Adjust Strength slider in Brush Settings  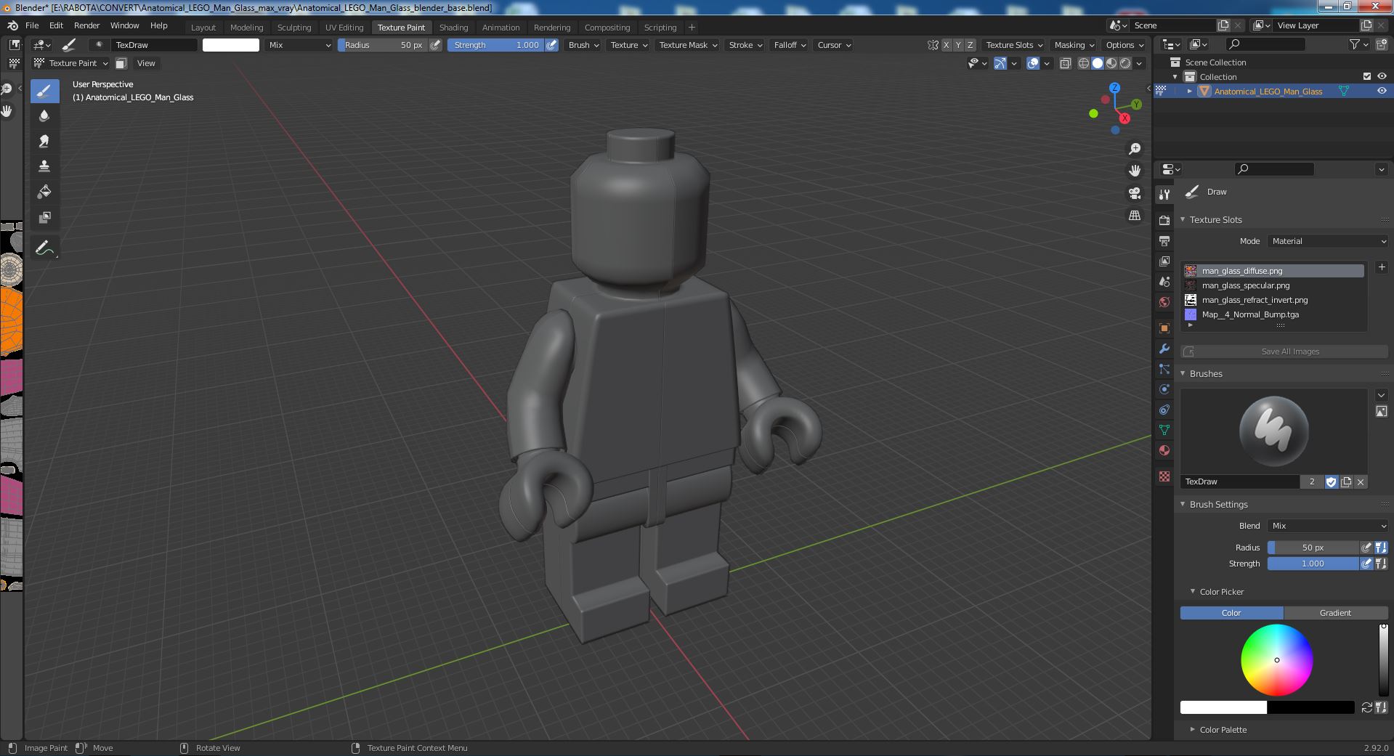pyautogui.click(x=1313, y=564)
